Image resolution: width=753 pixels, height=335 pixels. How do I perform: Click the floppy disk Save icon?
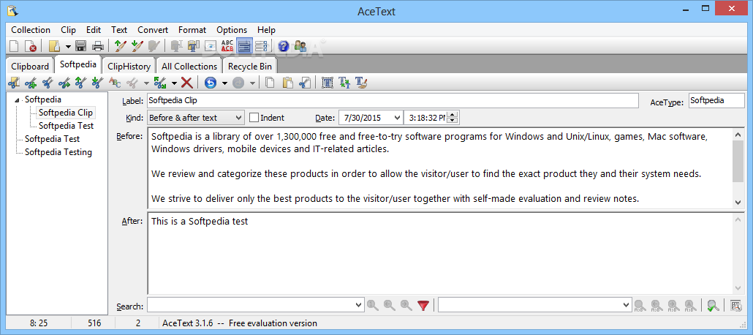tap(80, 46)
